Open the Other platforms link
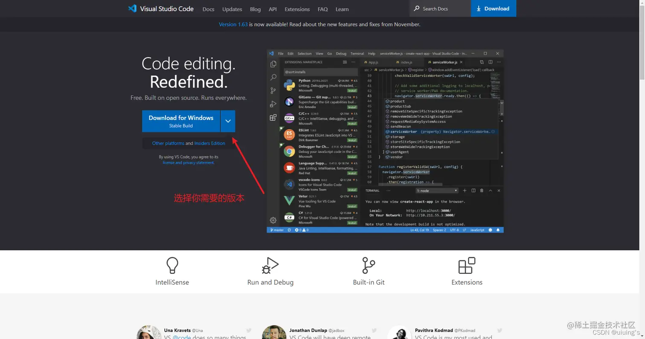Image resolution: width=645 pixels, height=339 pixels. [x=168, y=143]
